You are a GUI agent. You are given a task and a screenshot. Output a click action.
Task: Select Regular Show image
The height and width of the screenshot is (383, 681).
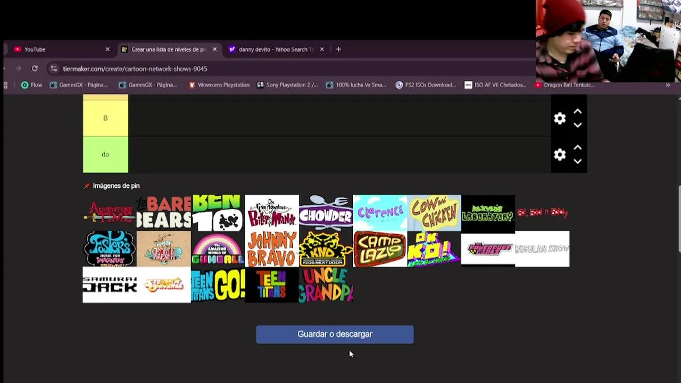pyautogui.click(x=542, y=249)
